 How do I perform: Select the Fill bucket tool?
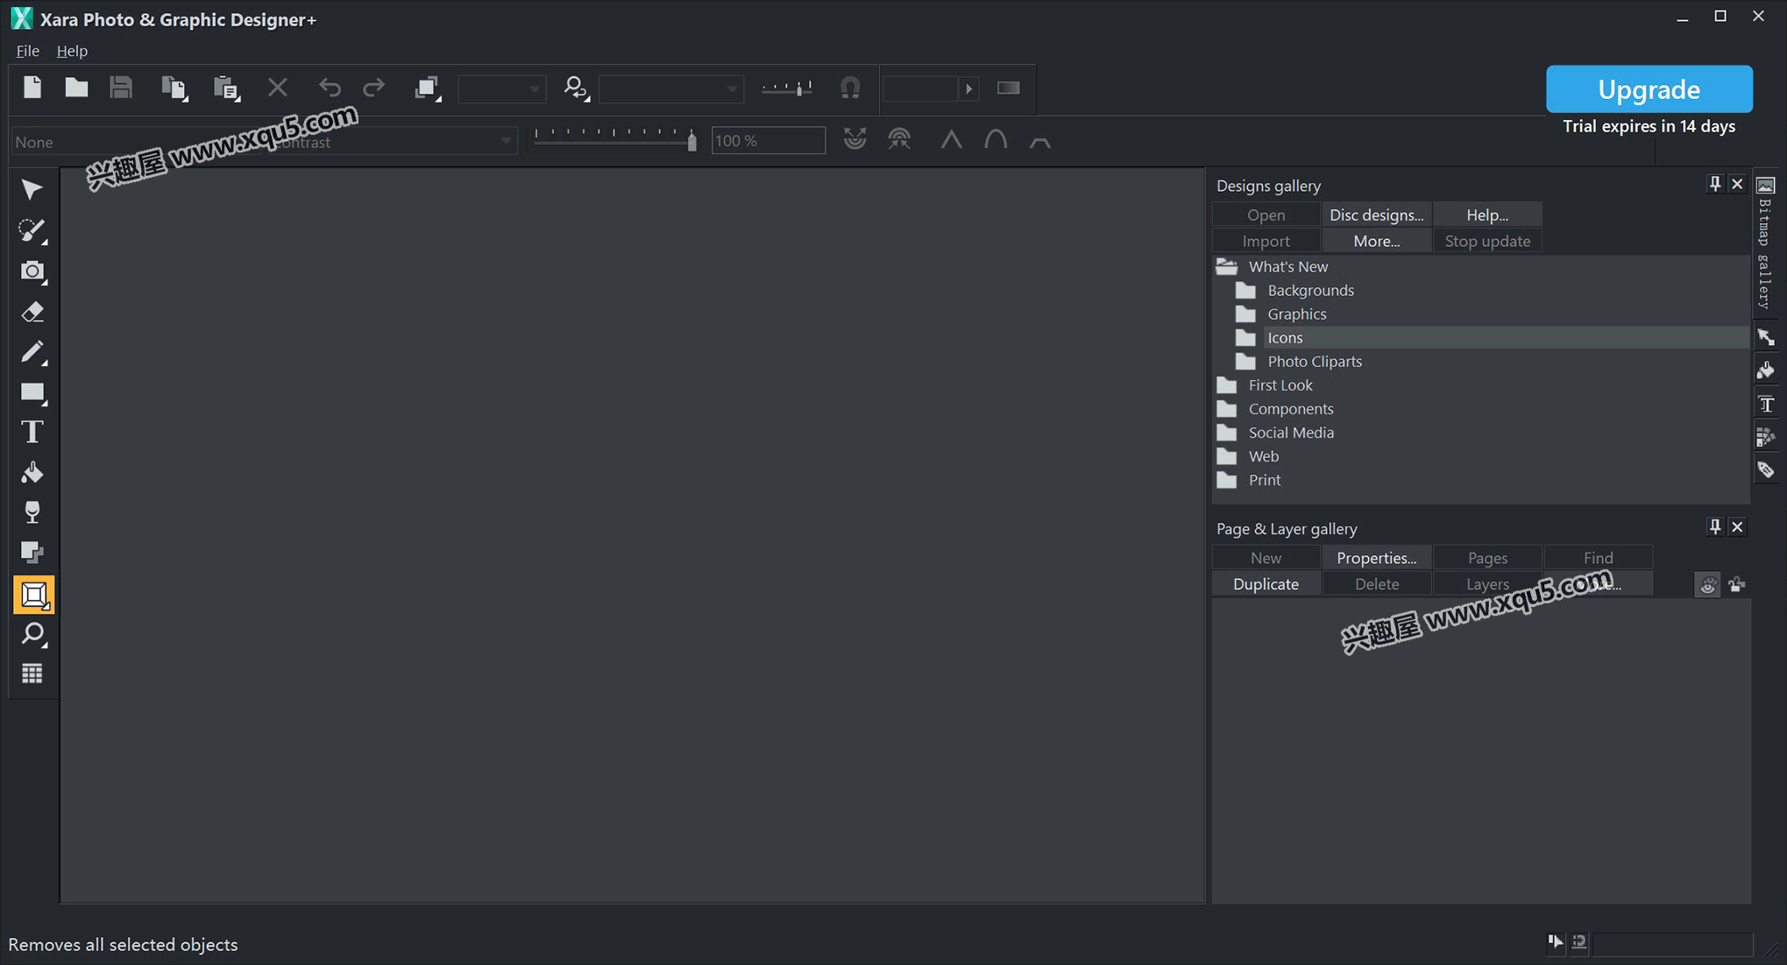coord(32,473)
